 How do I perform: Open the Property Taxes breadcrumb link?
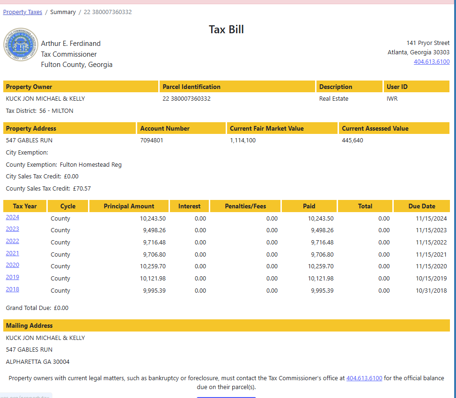[x=22, y=12]
